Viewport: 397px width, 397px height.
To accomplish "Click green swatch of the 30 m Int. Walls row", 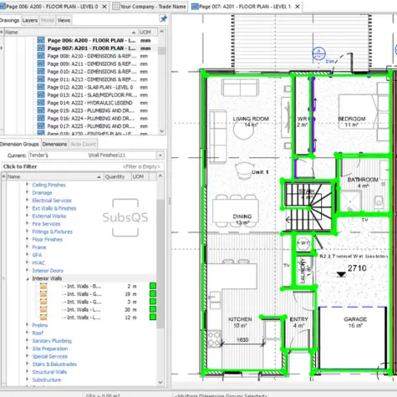I will coord(153,309).
